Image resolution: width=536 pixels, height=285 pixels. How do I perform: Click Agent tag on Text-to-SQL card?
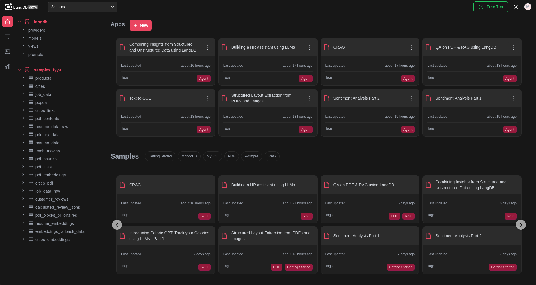coord(204,130)
